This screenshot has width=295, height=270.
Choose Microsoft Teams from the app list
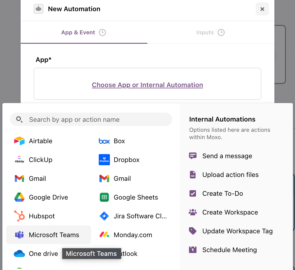[48, 235]
